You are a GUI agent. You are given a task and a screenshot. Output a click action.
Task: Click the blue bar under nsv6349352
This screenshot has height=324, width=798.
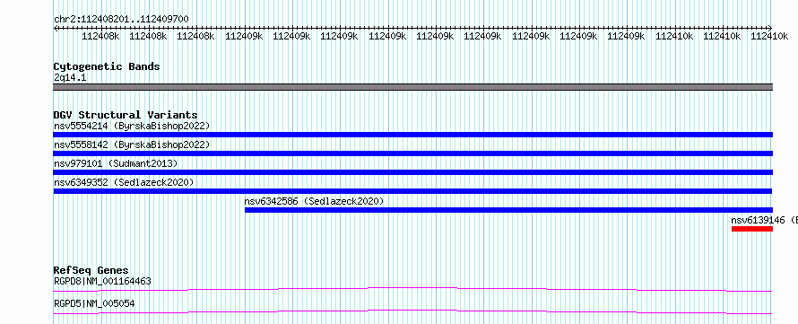coord(412,191)
